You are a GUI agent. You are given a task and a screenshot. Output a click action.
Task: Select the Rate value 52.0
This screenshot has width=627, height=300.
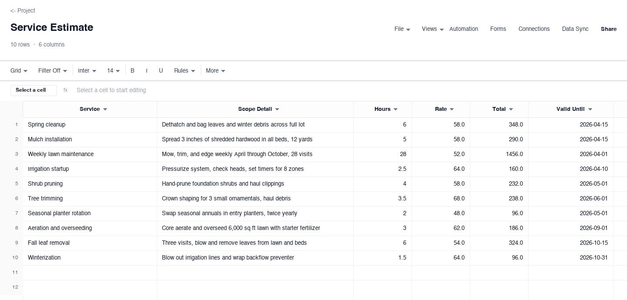(441, 154)
